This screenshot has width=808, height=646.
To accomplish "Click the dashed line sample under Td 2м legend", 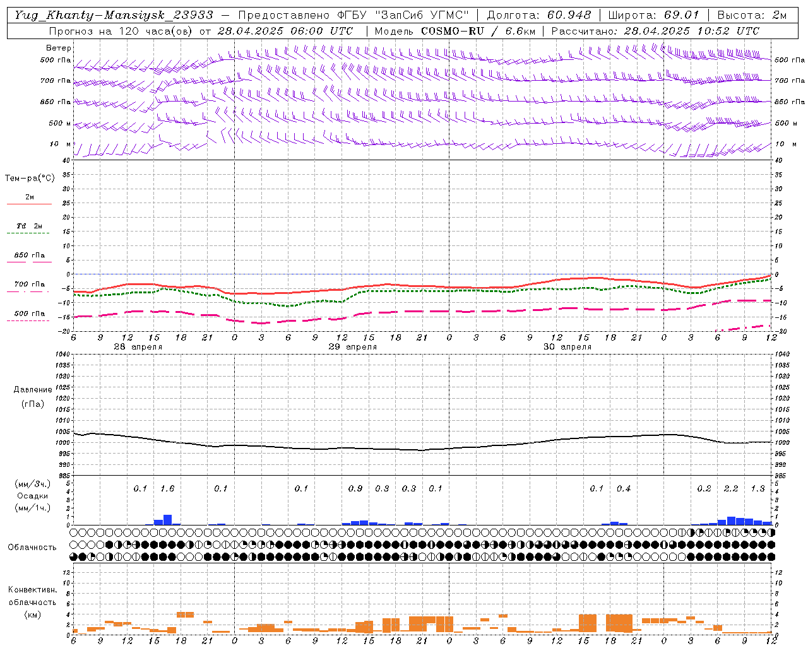I will click(28, 233).
